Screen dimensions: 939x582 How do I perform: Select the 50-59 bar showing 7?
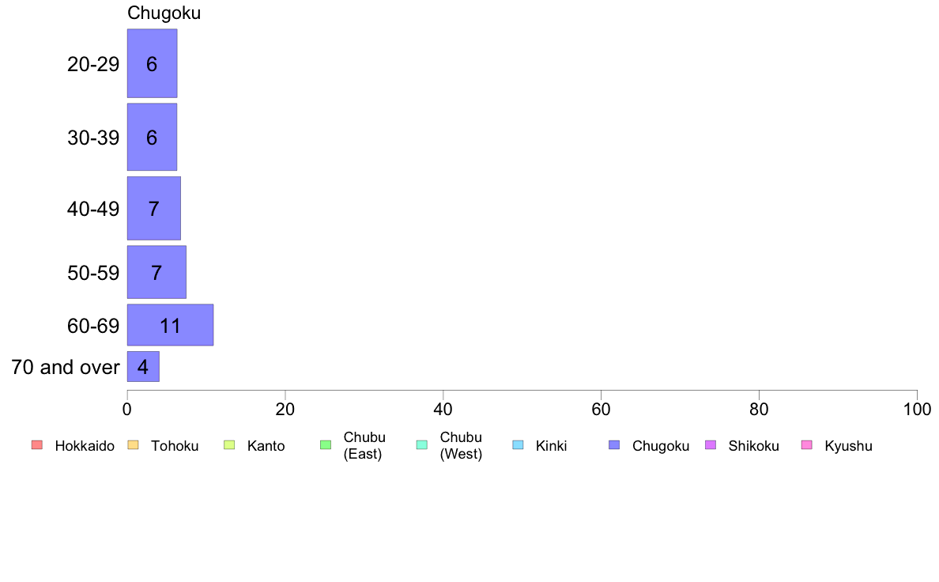[x=156, y=272]
